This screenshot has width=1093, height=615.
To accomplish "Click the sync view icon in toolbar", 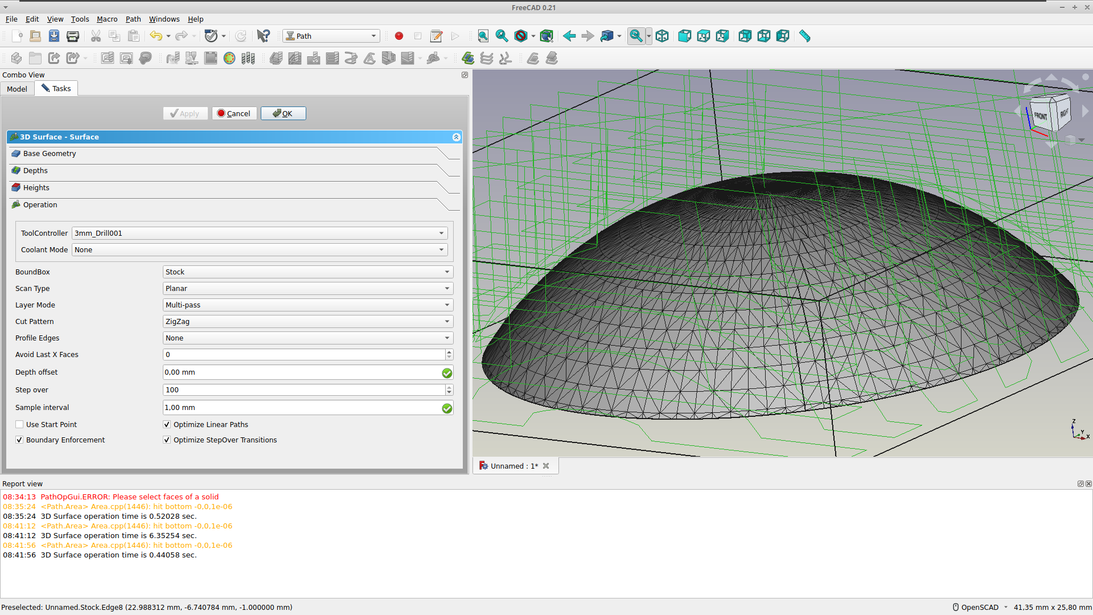I will [636, 35].
